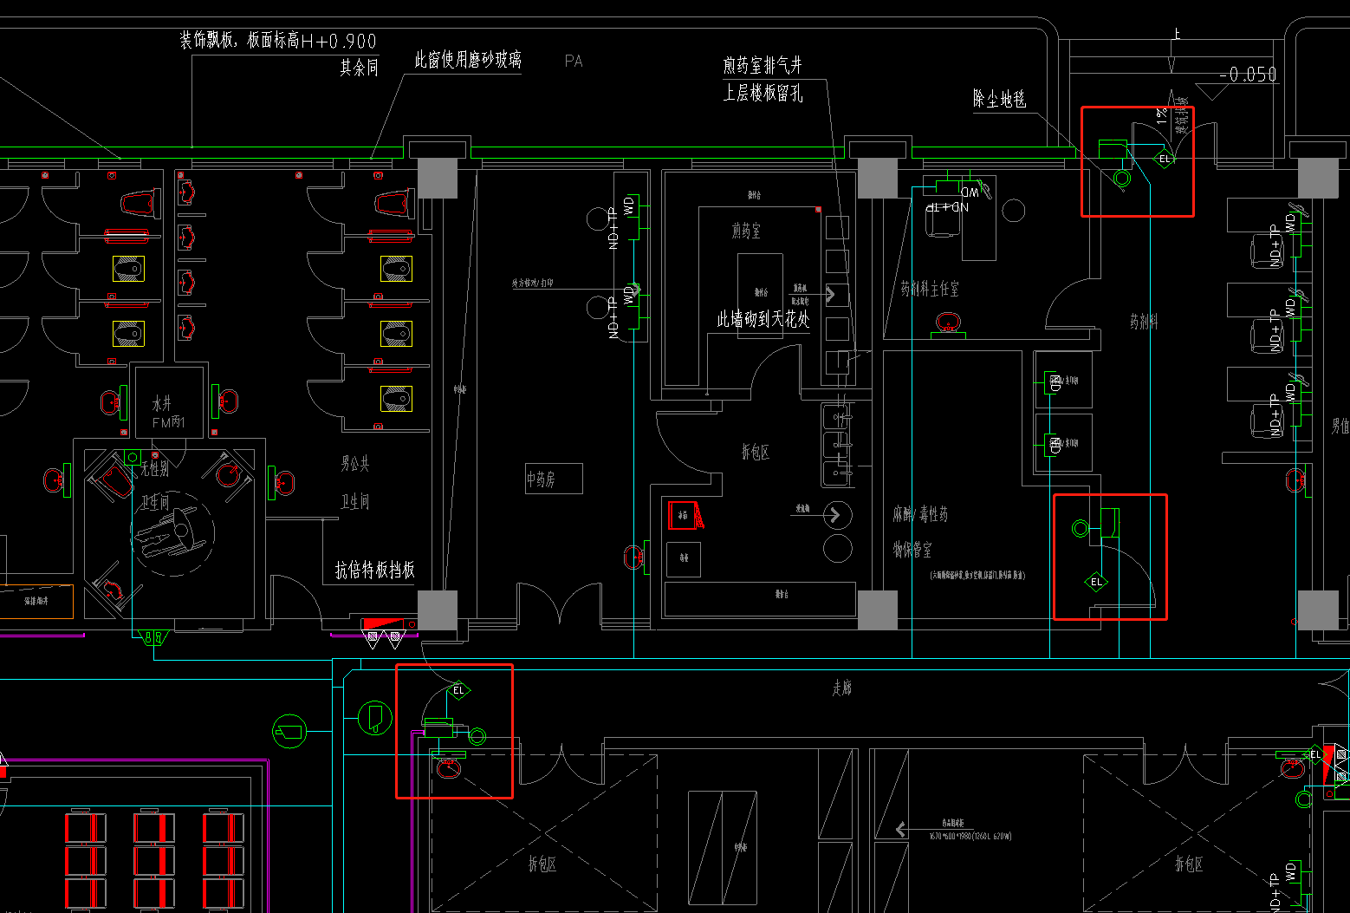Select the 拆包区 label in bottom-right crossed area
This screenshot has width=1350, height=913.
pyautogui.click(x=1189, y=864)
